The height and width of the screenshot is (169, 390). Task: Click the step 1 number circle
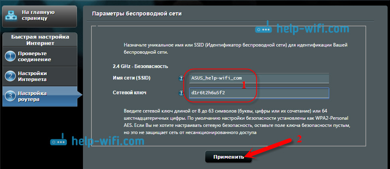10,56
